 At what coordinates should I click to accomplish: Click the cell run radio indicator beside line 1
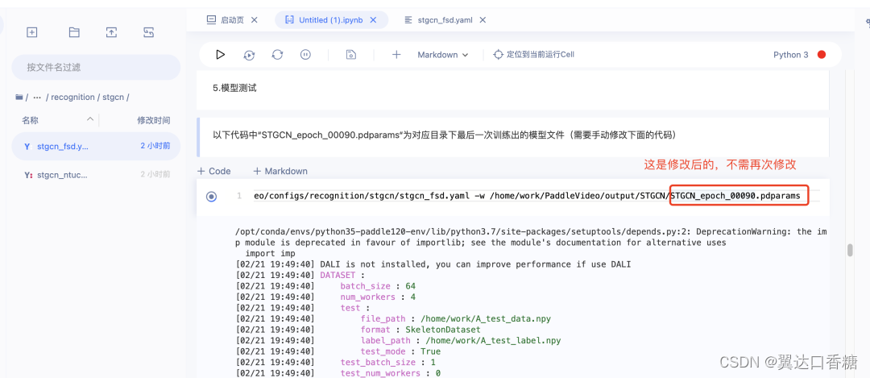[211, 197]
